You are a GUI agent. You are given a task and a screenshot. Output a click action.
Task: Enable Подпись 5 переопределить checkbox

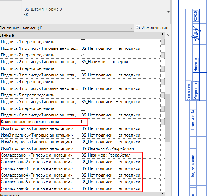point(83,95)
